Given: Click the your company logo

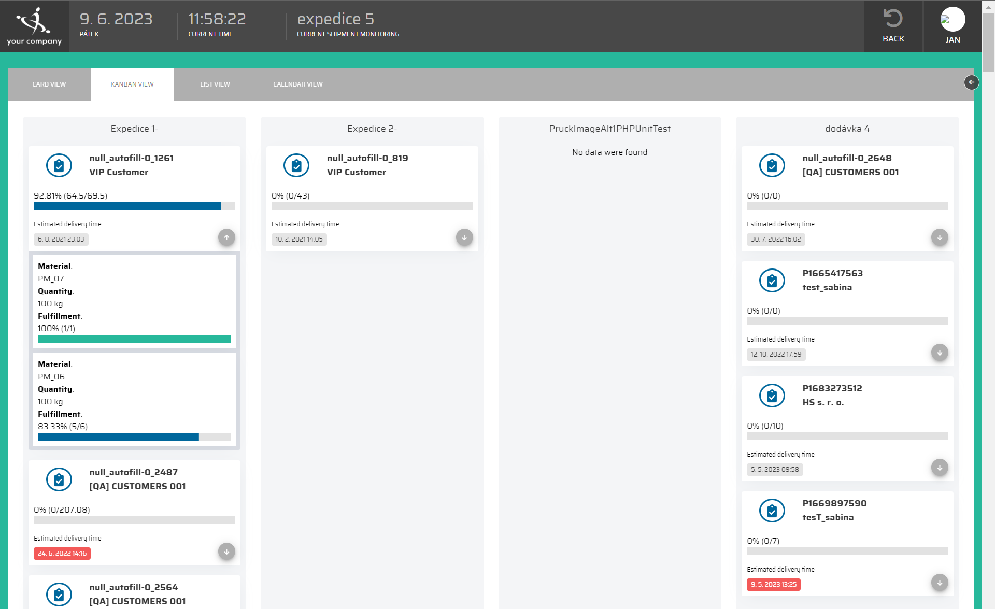Looking at the screenshot, I should tap(34, 26).
